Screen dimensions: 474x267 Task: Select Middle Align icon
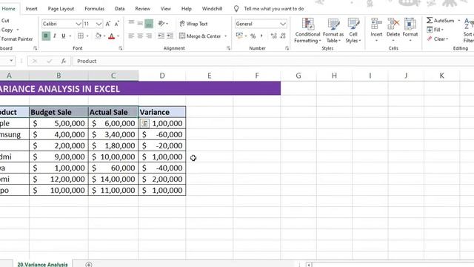(x=140, y=23)
